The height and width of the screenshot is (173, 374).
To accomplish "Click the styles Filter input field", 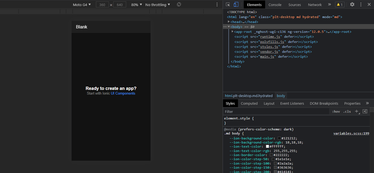I will 276,112.
